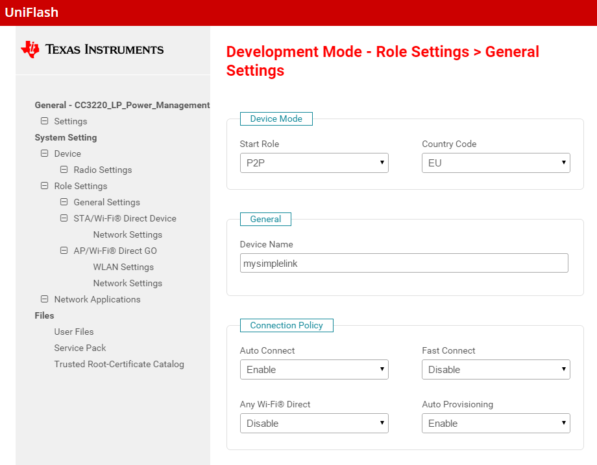Click the Device Name field label
This screenshot has width=597, height=465.
[x=266, y=244]
